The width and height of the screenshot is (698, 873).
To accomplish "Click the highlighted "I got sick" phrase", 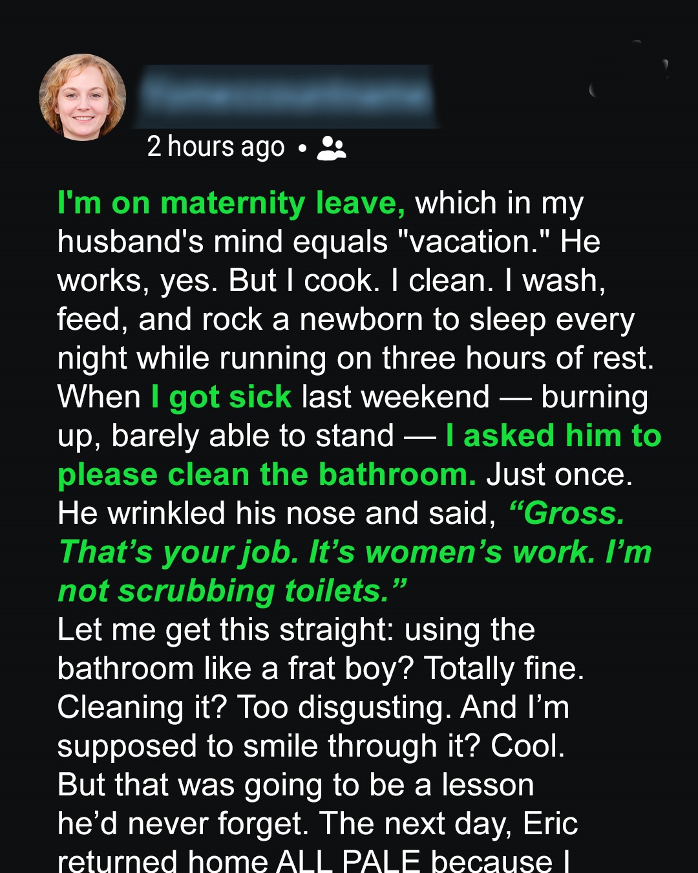I will coord(222,397).
